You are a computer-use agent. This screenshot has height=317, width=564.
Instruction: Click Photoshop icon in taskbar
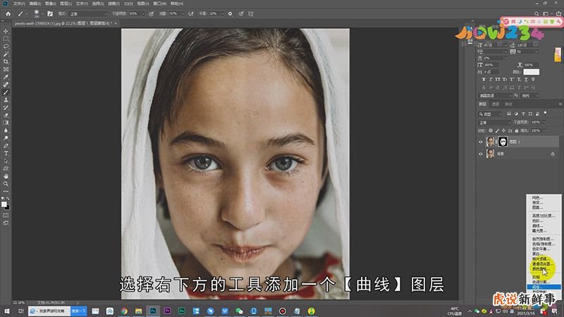click(x=153, y=311)
